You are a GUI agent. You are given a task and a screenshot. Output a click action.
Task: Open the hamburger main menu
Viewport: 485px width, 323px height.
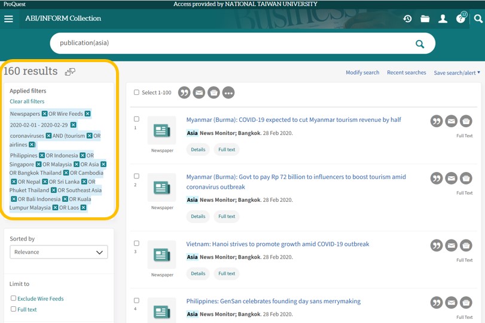pyautogui.click(x=8, y=19)
